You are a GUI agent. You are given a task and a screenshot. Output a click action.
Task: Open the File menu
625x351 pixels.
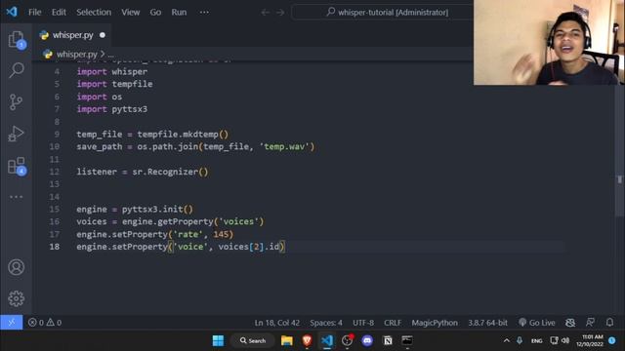35,13
